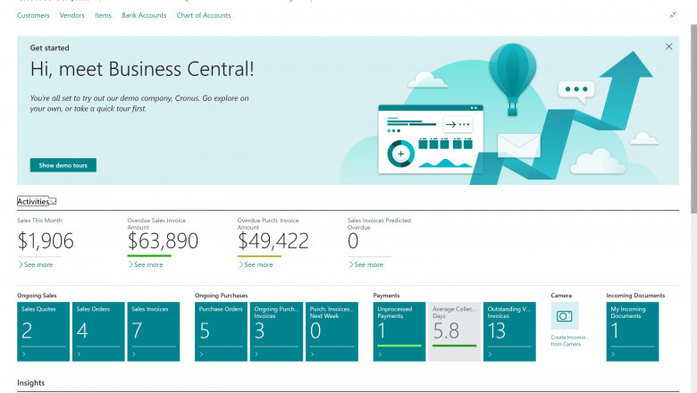The height and width of the screenshot is (393, 697).
Task: Click the Sales Orders tile chevron arrow
Action: click(79, 354)
